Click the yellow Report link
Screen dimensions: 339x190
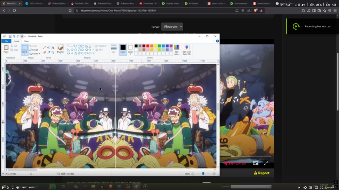(x=262, y=173)
